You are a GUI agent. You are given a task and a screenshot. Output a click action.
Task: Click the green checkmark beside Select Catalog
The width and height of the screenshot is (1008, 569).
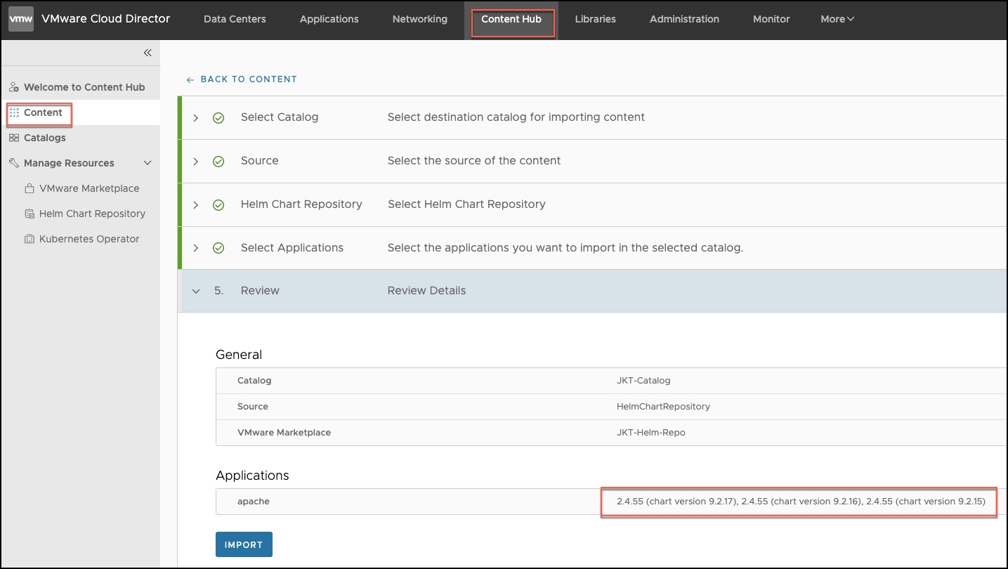pos(218,118)
